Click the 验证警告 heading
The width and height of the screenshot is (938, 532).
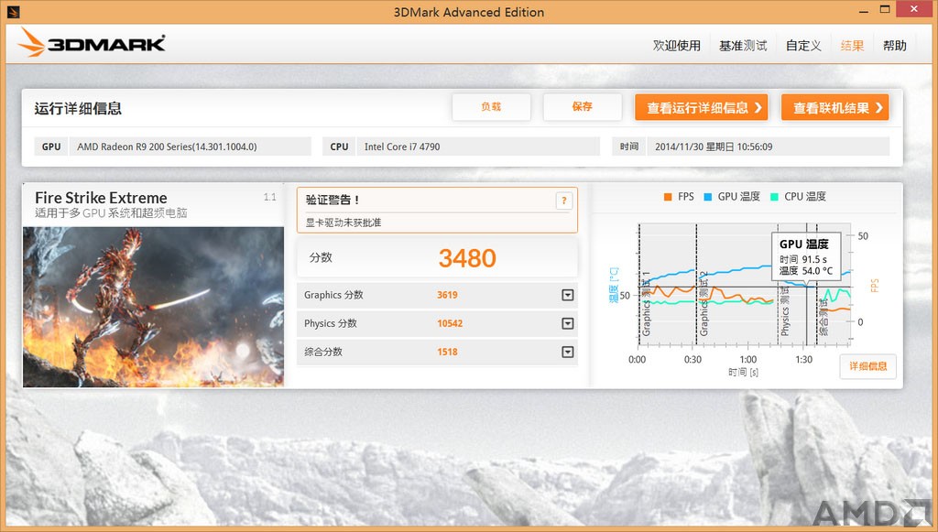[332, 201]
